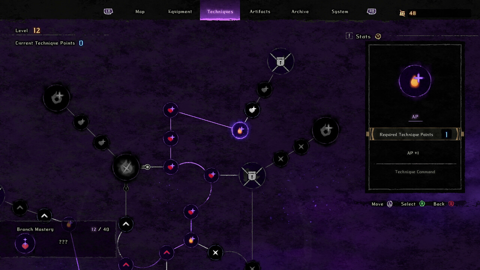The height and width of the screenshot is (270, 480).
Task: Click the large crossed-out node left of center
Action: 126,167
